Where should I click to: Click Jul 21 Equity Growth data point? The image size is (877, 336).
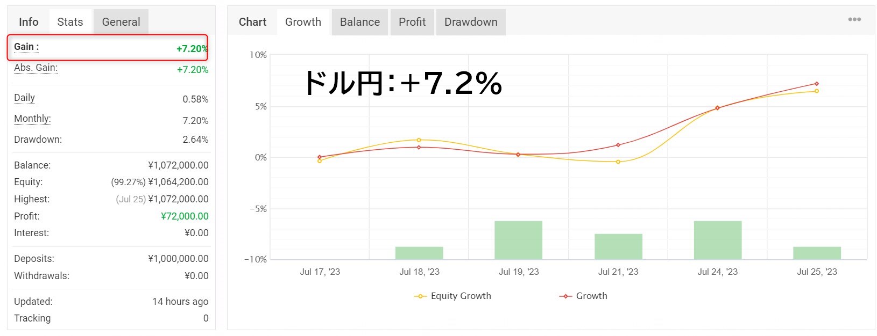618,162
